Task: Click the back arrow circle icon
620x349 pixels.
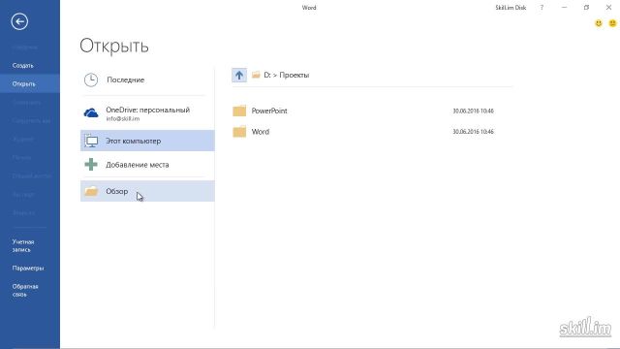Action: coord(19,21)
